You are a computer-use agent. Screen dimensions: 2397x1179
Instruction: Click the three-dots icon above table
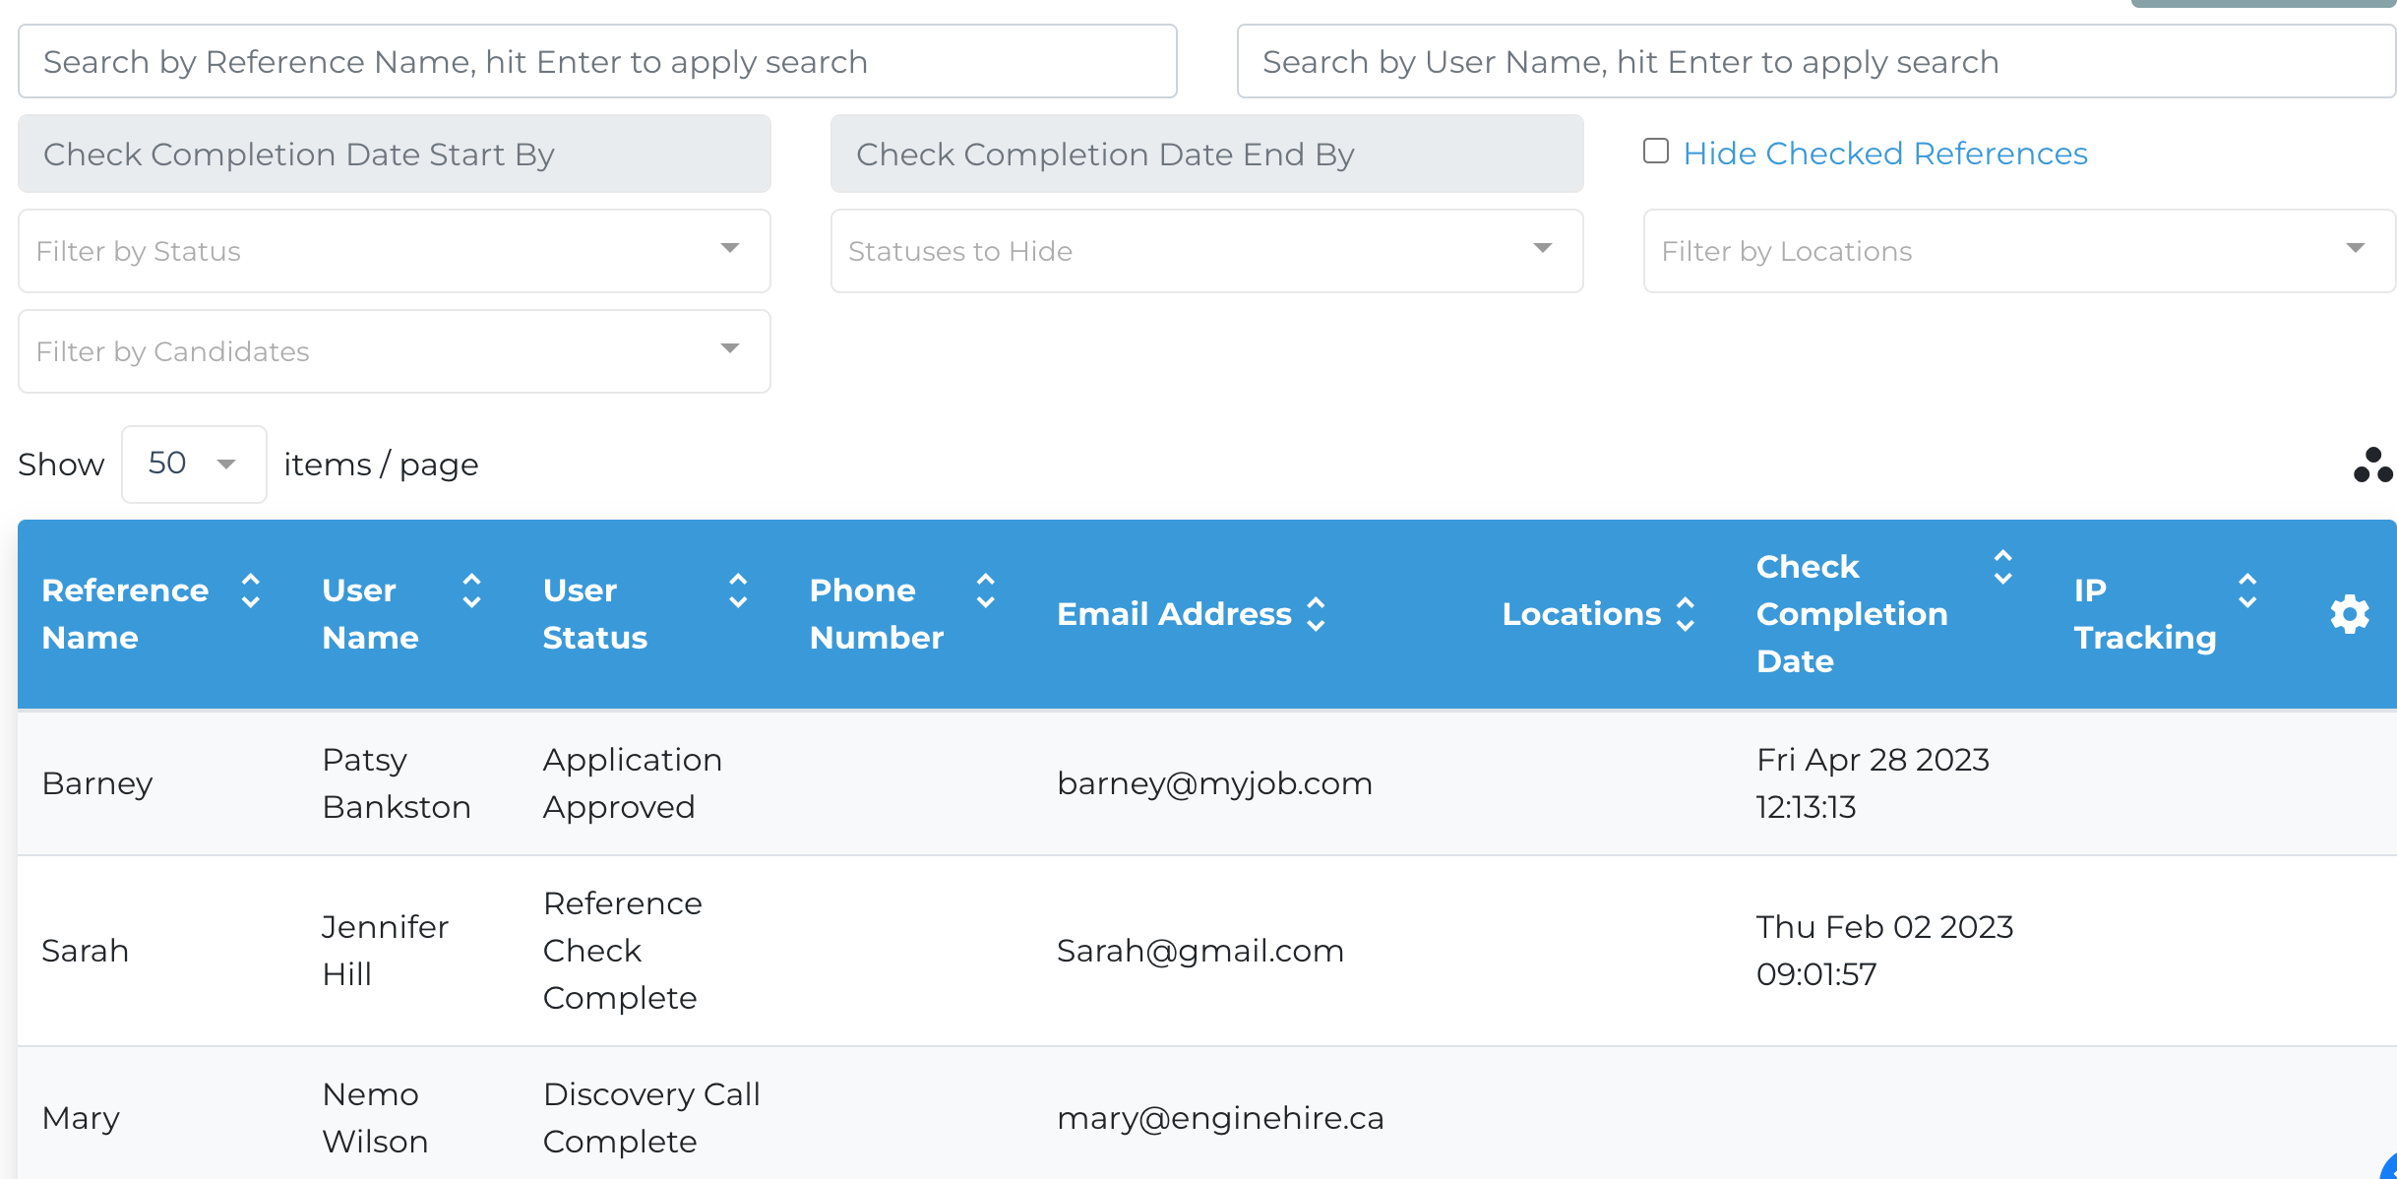click(2372, 465)
